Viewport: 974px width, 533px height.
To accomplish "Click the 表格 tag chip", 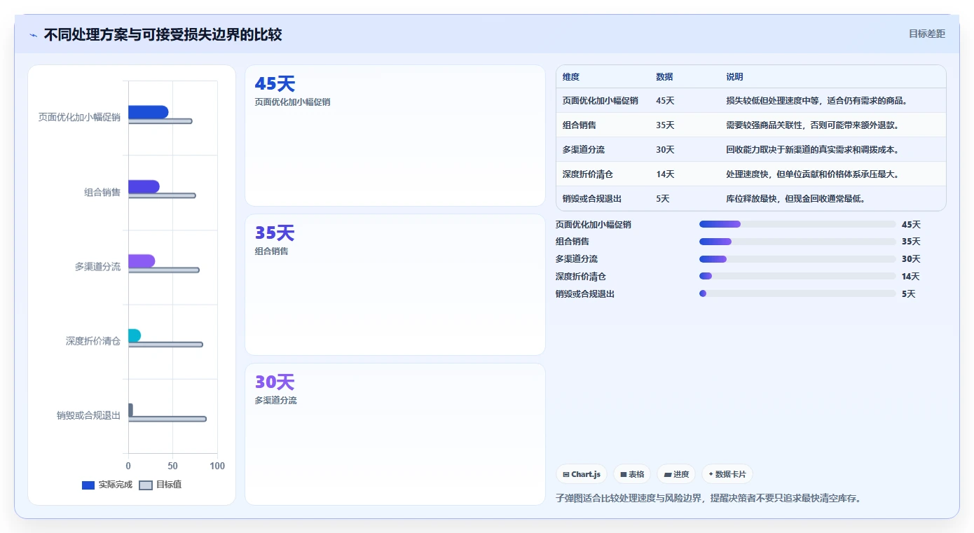I will (632, 474).
